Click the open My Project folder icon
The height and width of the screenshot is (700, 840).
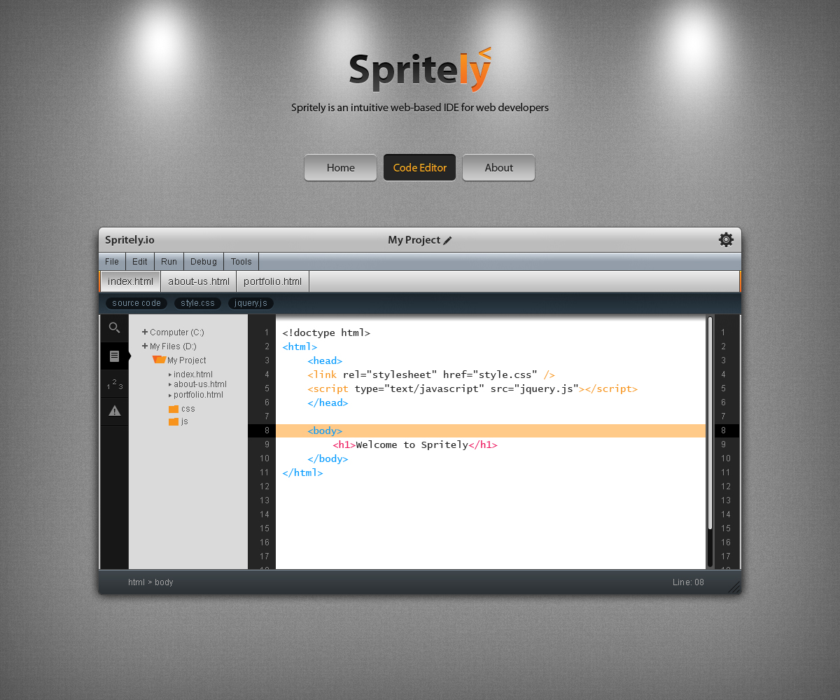coord(159,360)
